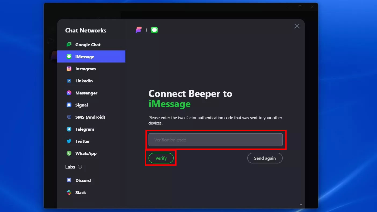Request the code with Send again
Image resolution: width=377 pixels, height=212 pixels.
pyautogui.click(x=265, y=158)
